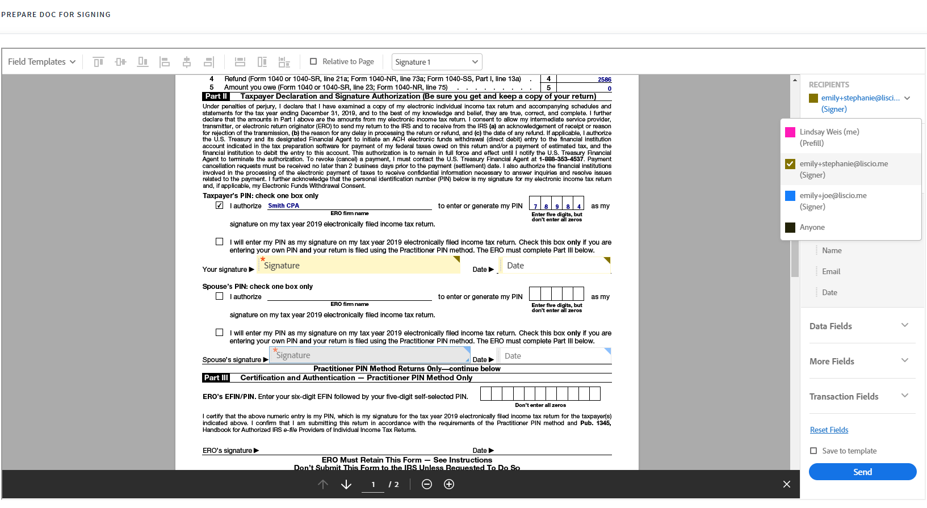Click the Align Center horizontally icon

187,62
